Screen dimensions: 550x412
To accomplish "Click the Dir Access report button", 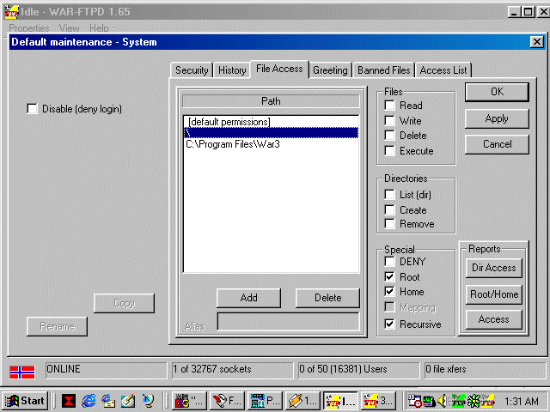I will point(494,268).
